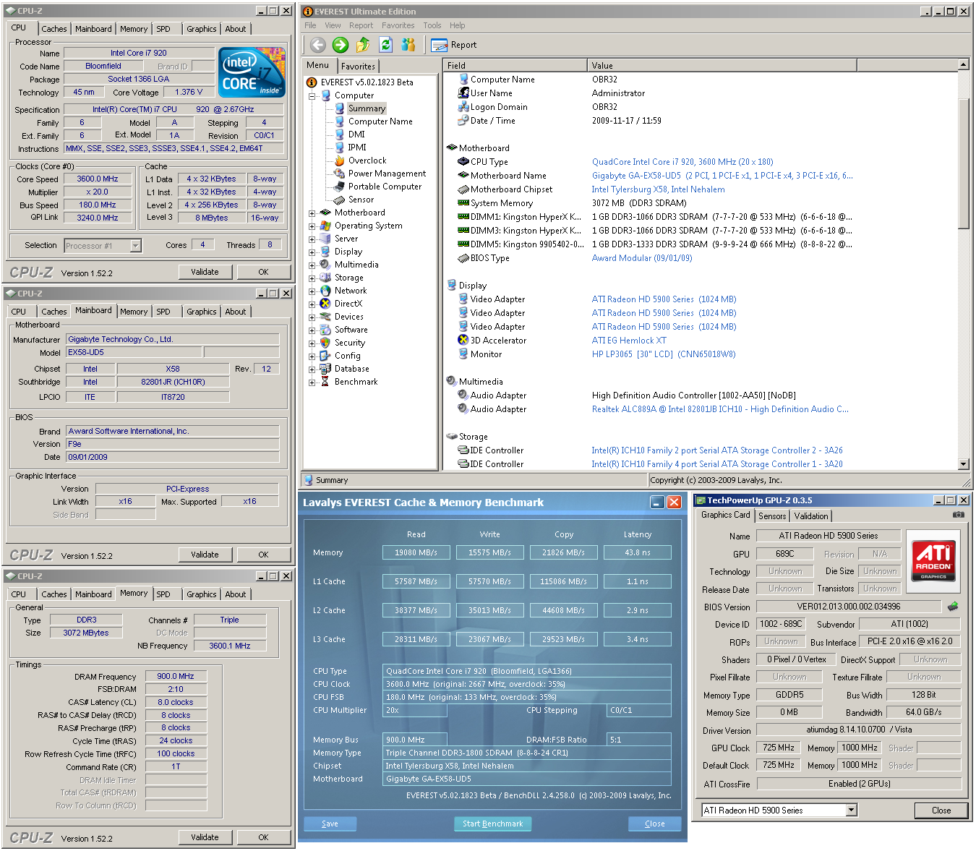Click the report scrollbar up arrow
This screenshot has height=851, width=976.
pyautogui.click(x=963, y=64)
